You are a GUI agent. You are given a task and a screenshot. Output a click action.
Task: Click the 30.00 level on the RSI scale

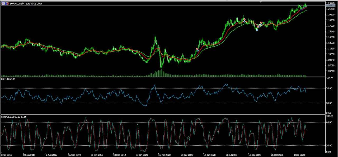coord(330,103)
